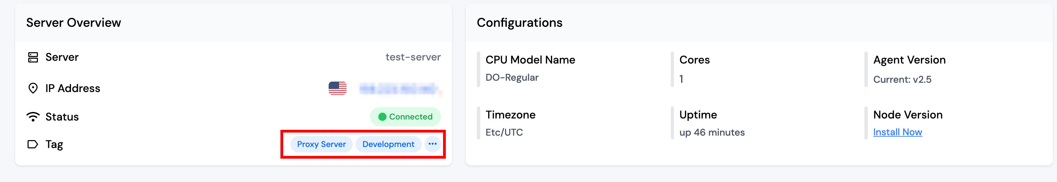
Task: Click the DO-Regular CPU model value
Action: [x=512, y=78]
